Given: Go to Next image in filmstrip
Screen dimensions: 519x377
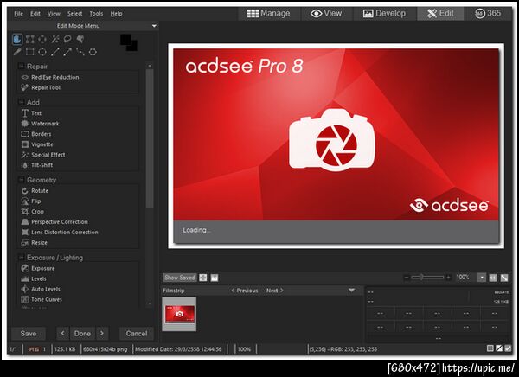Looking at the screenshot, I should (275, 291).
